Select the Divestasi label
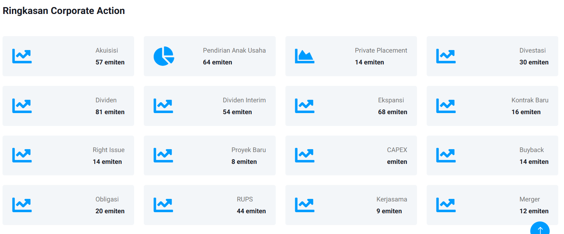 point(532,50)
